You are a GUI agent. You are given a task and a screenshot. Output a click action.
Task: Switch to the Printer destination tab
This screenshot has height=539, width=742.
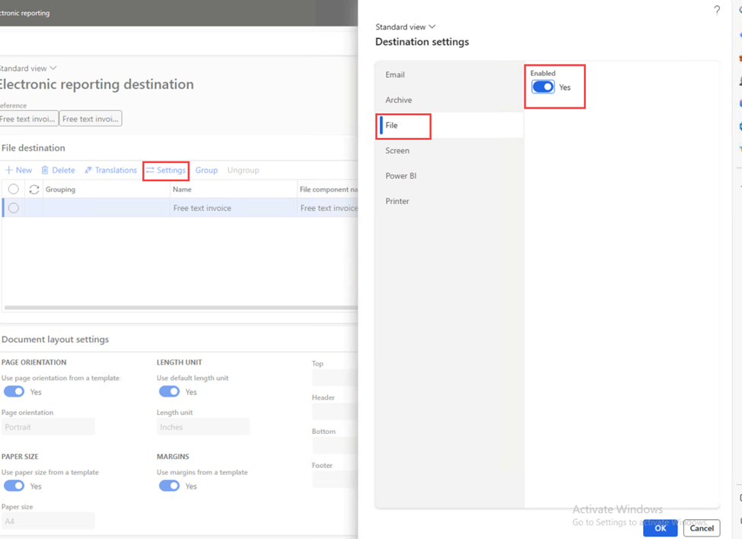[397, 201]
